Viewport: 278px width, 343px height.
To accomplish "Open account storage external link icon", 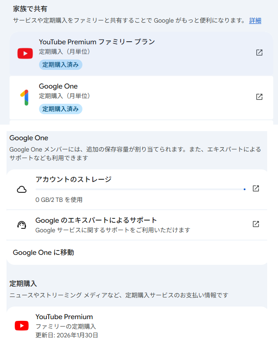I will tap(256, 188).
